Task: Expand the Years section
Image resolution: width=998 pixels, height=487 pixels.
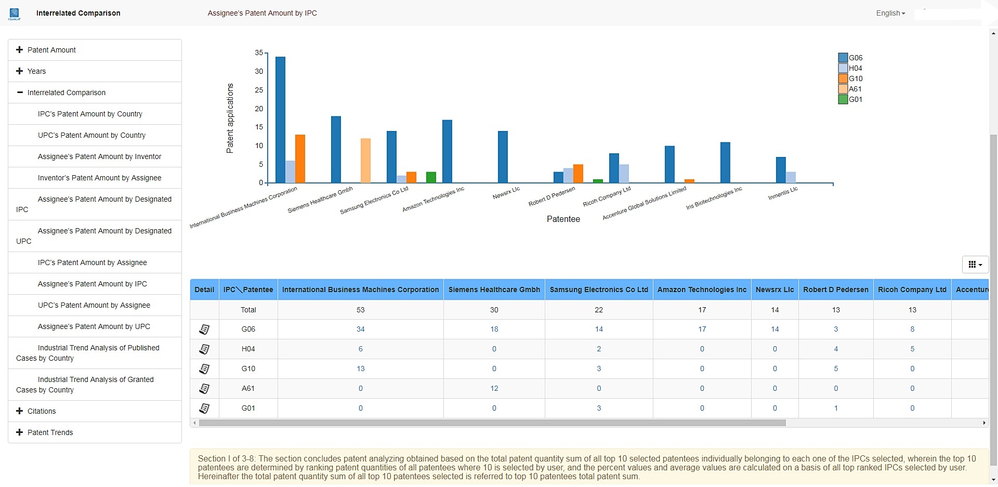Action: pos(36,71)
